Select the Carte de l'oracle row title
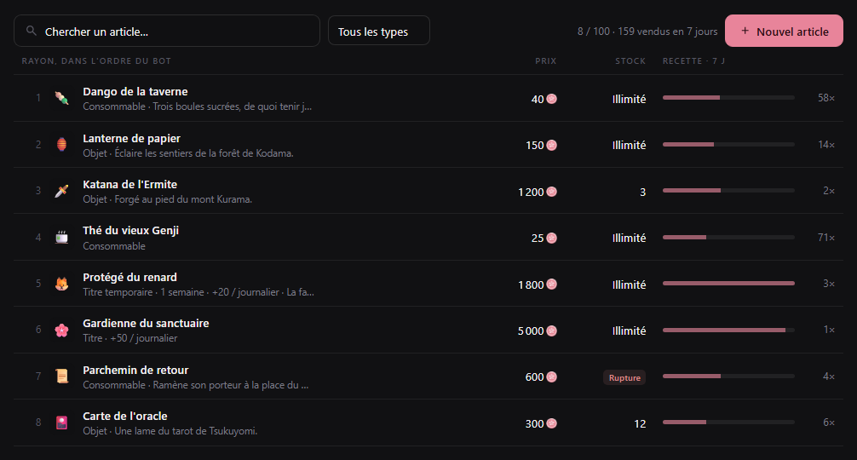Screen dimensions: 857x460 pyautogui.click(x=125, y=416)
